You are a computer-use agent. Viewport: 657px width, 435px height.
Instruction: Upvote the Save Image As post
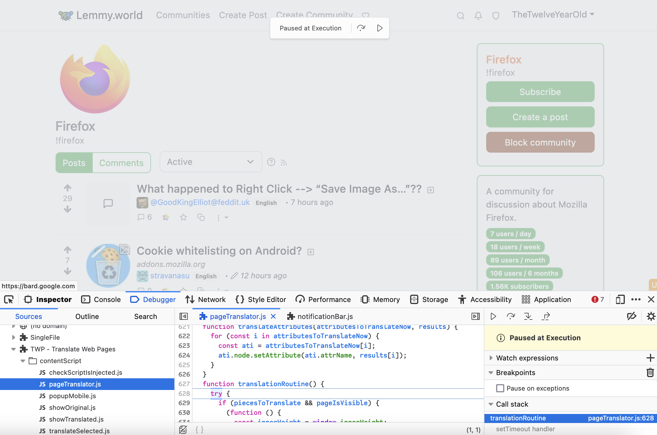(x=68, y=188)
